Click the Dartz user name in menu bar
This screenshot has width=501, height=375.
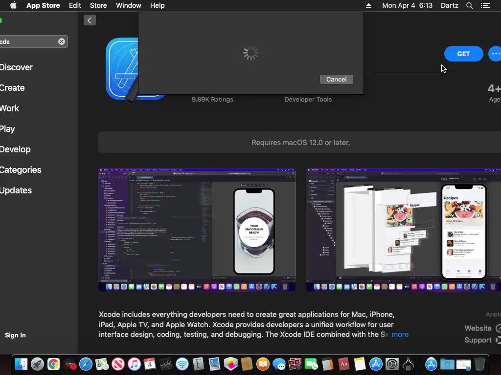[450, 5]
